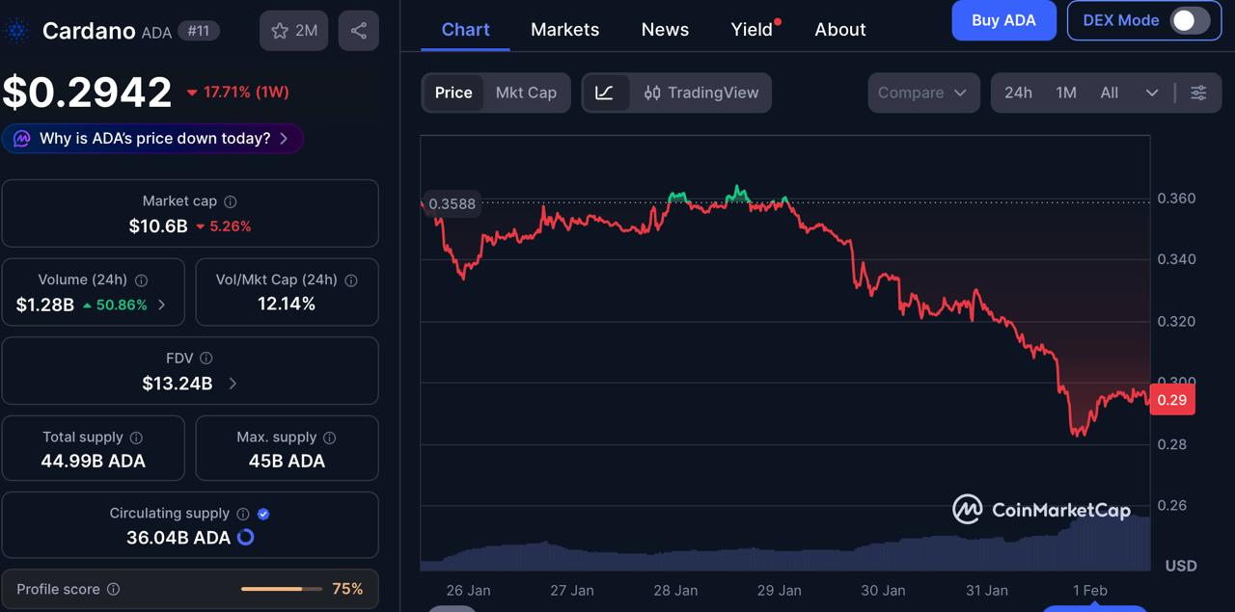The width and height of the screenshot is (1235, 612).
Task: Expand the FDV details chevron
Action: [232, 383]
